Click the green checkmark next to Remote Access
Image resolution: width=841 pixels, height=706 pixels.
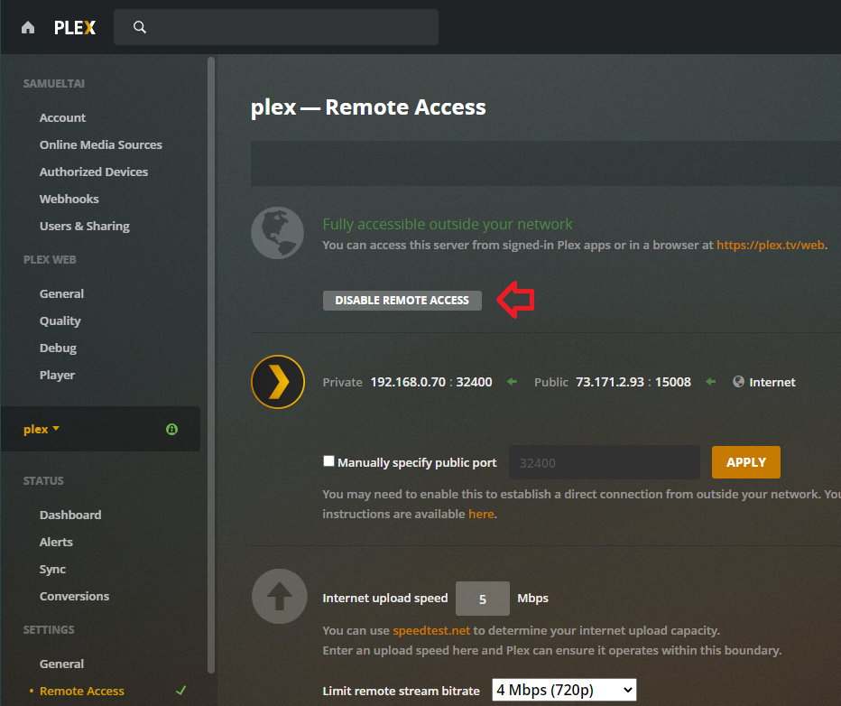tap(180, 691)
